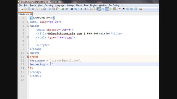
Task: Open the question mark help menu
Action: pos(122,5)
